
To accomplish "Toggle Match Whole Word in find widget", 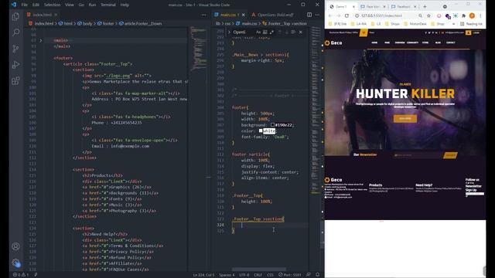I will pyautogui.click(x=265, y=32).
